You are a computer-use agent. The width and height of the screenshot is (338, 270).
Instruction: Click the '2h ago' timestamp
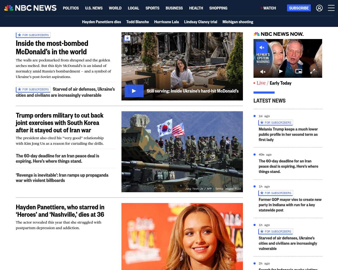tap(264, 263)
